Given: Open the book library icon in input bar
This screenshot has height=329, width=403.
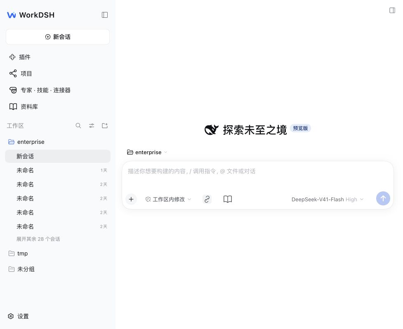Looking at the screenshot, I should [228, 199].
